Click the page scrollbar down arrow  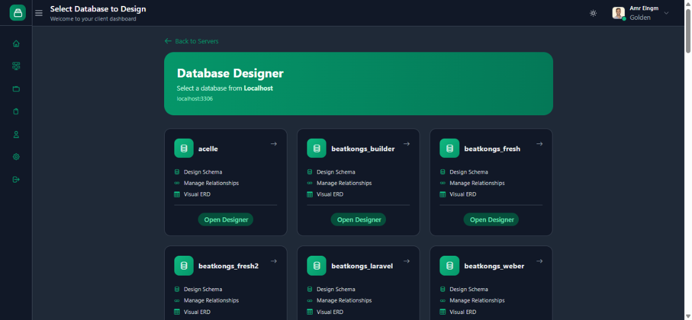tap(688, 316)
